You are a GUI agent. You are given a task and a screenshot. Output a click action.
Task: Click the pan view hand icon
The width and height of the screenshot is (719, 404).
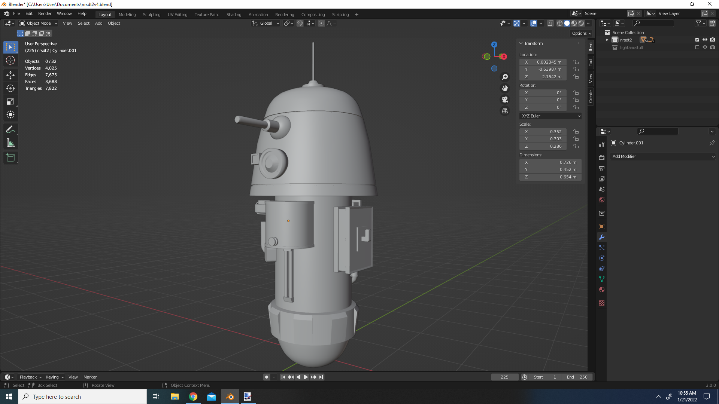pyautogui.click(x=505, y=88)
